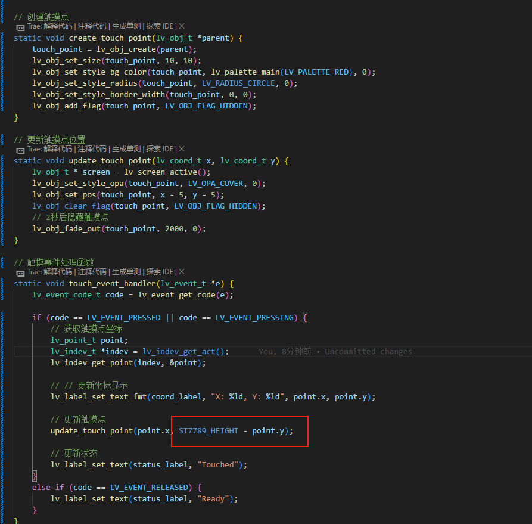Click the lv_obj_add_flag function call
The height and width of the screenshot is (524, 532).
point(67,106)
